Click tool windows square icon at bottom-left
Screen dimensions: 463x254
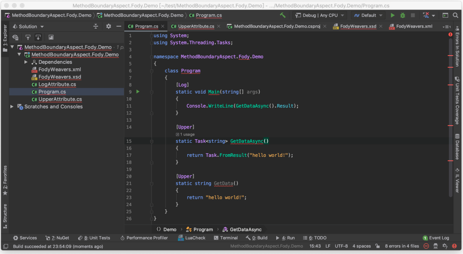click(x=5, y=246)
